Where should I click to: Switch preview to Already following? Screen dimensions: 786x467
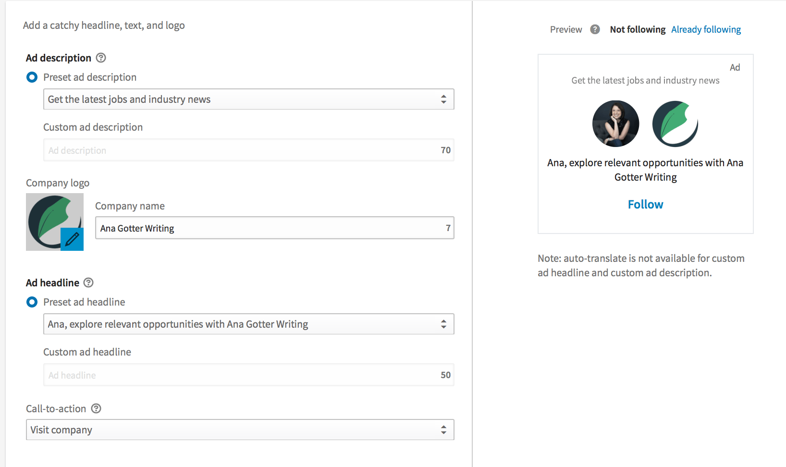point(706,29)
